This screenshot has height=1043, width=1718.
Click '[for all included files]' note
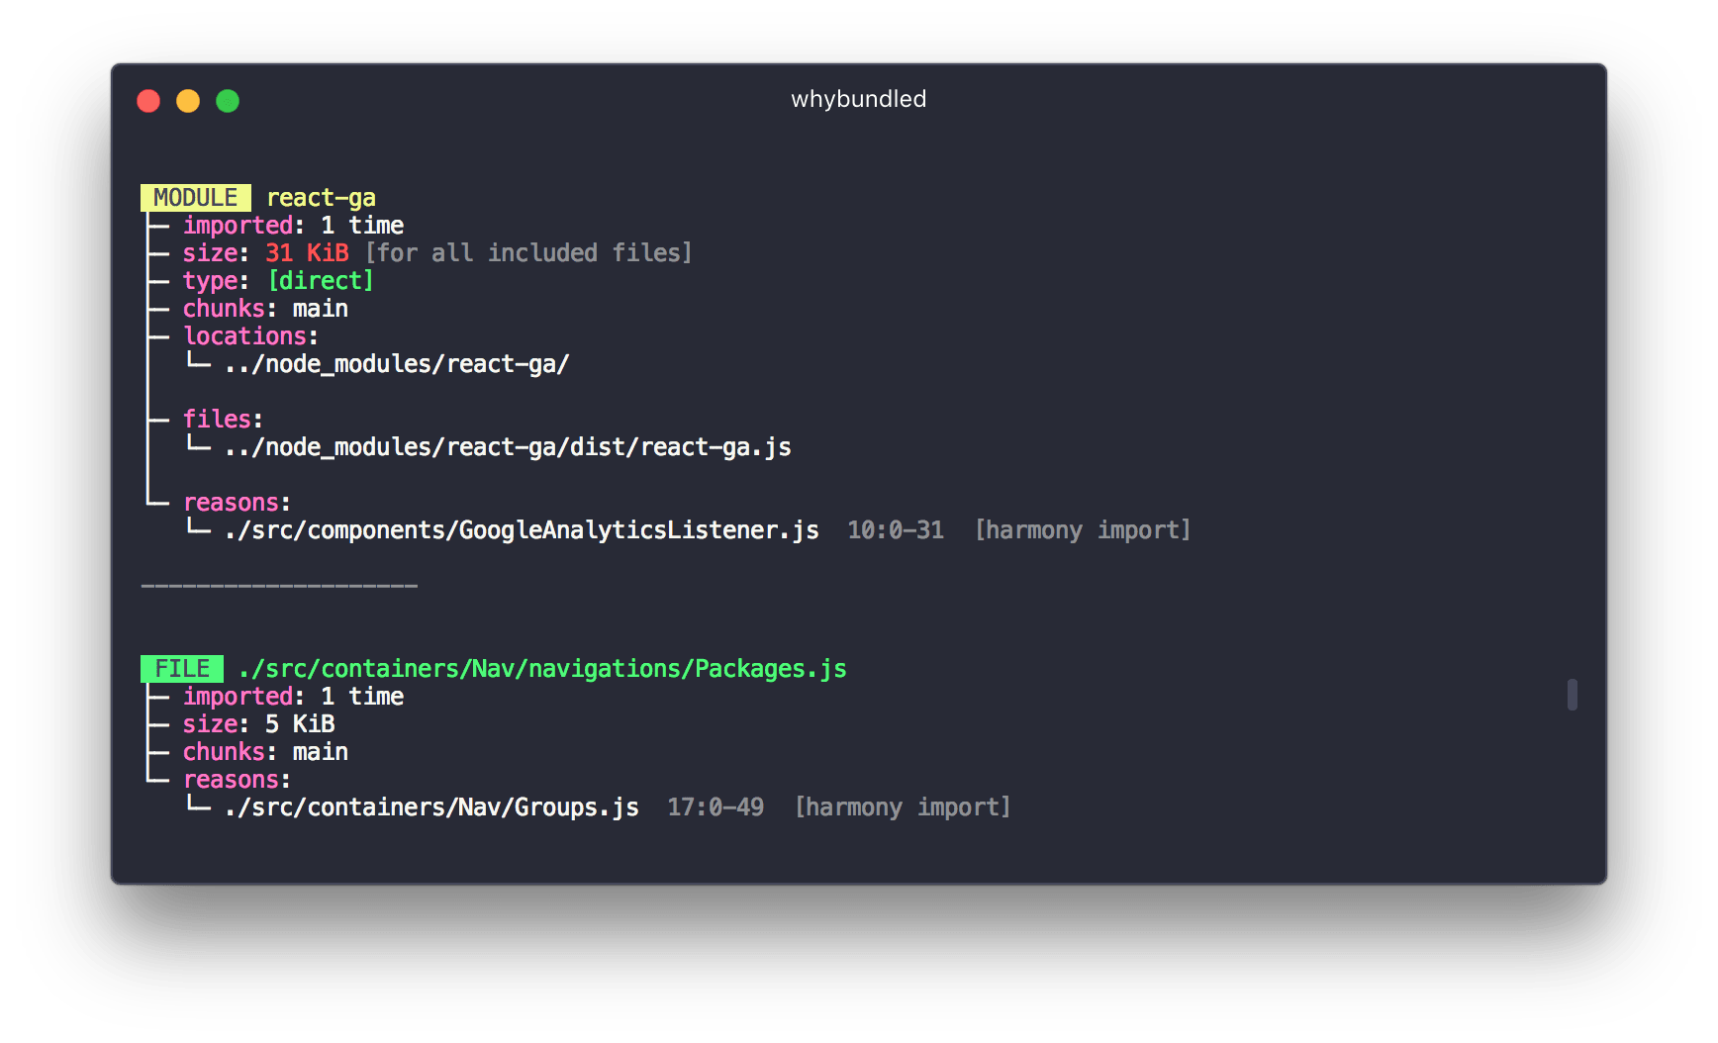(x=528, y=253)
